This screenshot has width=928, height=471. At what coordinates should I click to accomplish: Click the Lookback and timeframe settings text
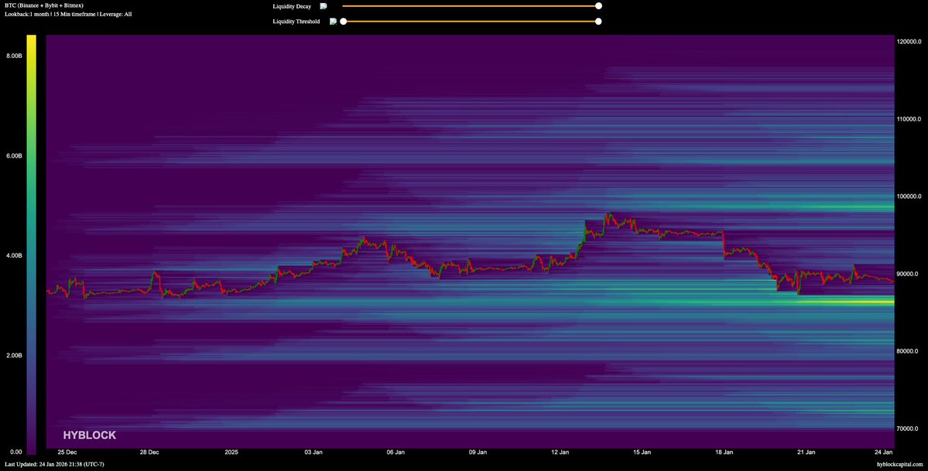coord(67,14)
